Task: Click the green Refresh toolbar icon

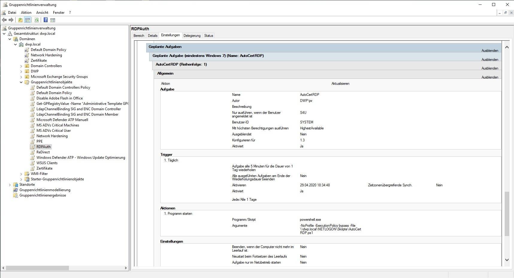Action: 37,20
